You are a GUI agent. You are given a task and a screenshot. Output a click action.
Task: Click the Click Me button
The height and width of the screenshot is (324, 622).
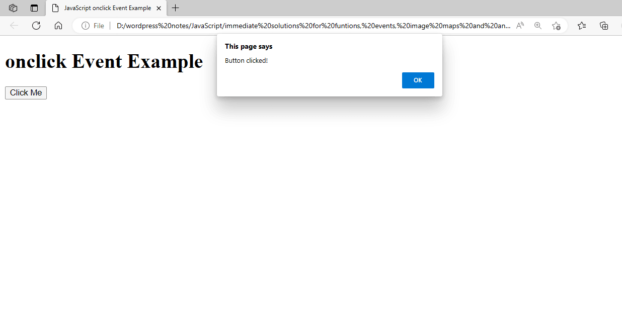pyautogui.click(x=26, y=93)
